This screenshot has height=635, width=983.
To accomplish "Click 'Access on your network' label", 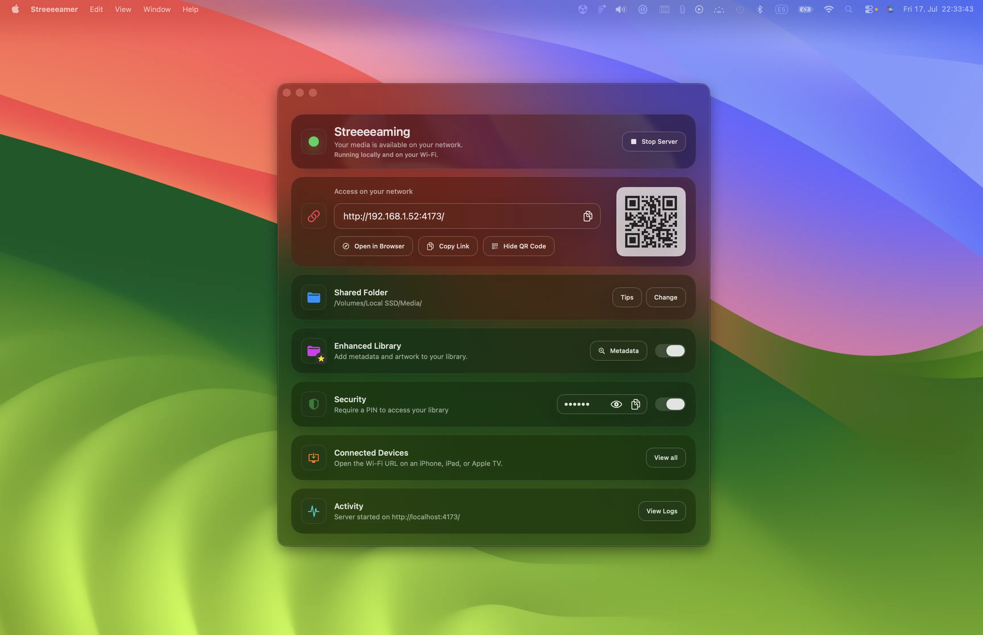I will coord(373,191).
